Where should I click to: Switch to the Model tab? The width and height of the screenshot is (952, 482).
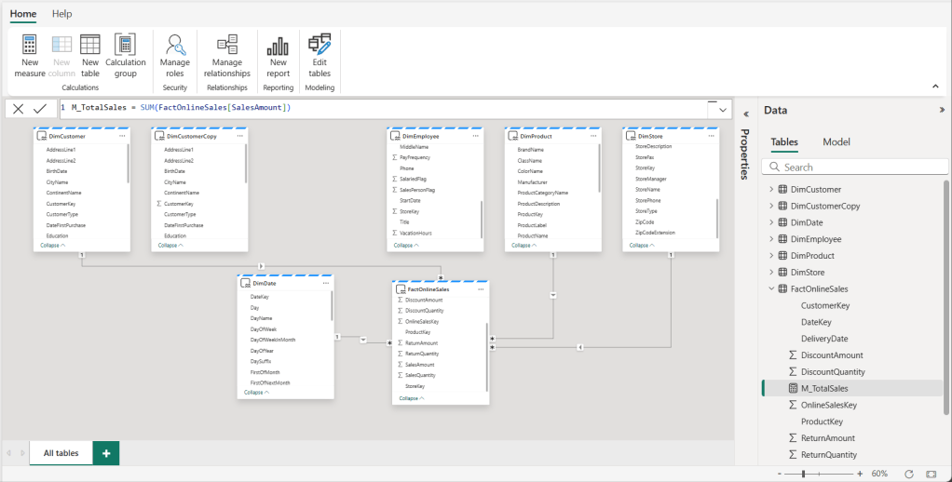(x=836, y=142)
